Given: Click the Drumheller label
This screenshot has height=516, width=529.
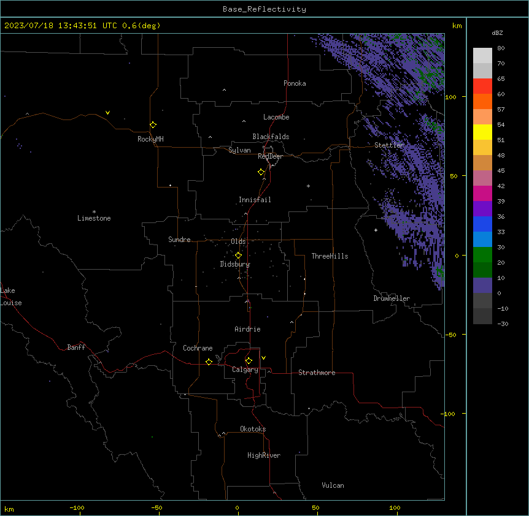Looking at the screenshot, I should tap(392, 298).
